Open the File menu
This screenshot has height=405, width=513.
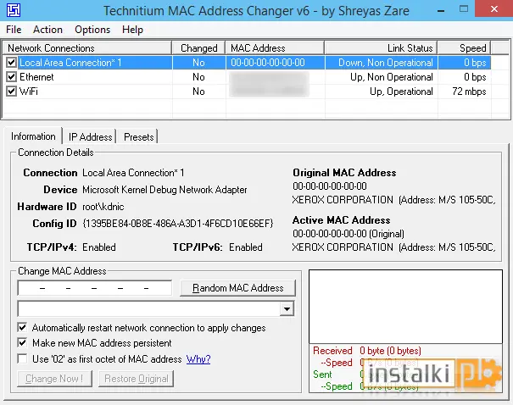click(x=14, y=30)
